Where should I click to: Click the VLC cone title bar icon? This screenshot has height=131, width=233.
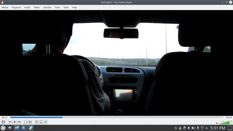tap(2, 2)
